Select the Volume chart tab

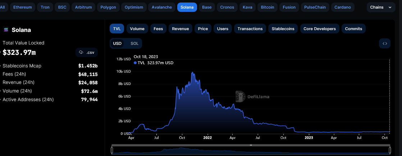coord(137,29)
